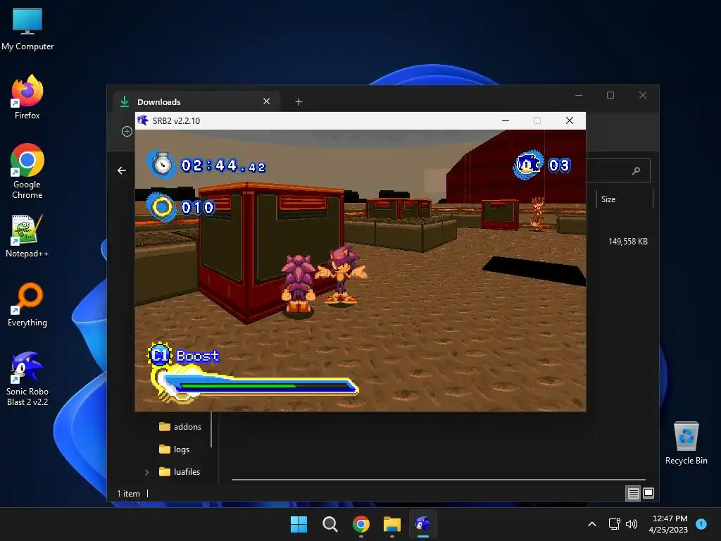Click the search magnifier in File Explorer
Screen dimensions: 721x541
[637, 170]
